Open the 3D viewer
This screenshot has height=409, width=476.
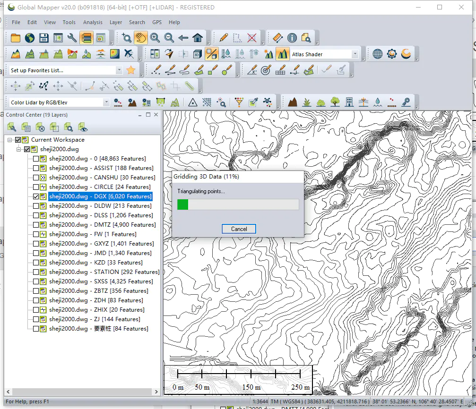[x=198, y=54]
